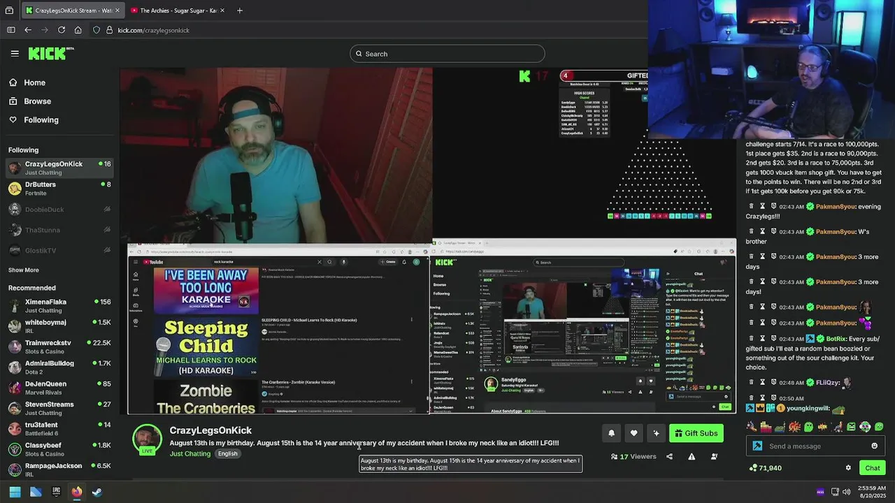Share the stream via share icon

pyautogui.click(x=669, y=456)
